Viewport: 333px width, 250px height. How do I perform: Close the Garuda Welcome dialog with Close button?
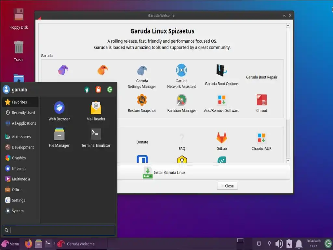(x=227, y=186)
